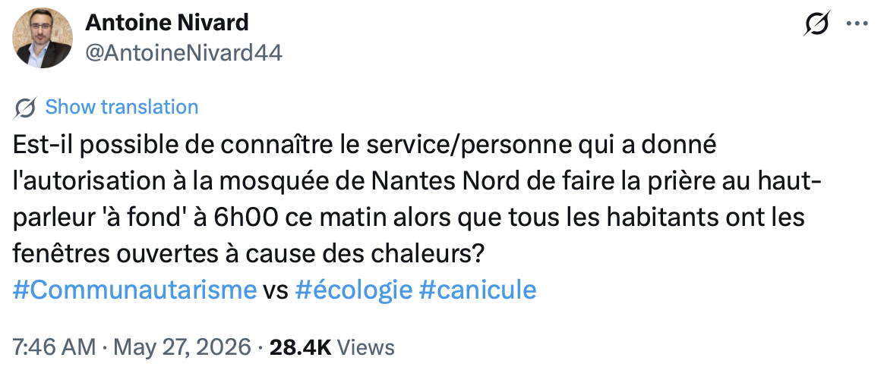Open Antoine Nivard's profile photo

tap(43, 38)
